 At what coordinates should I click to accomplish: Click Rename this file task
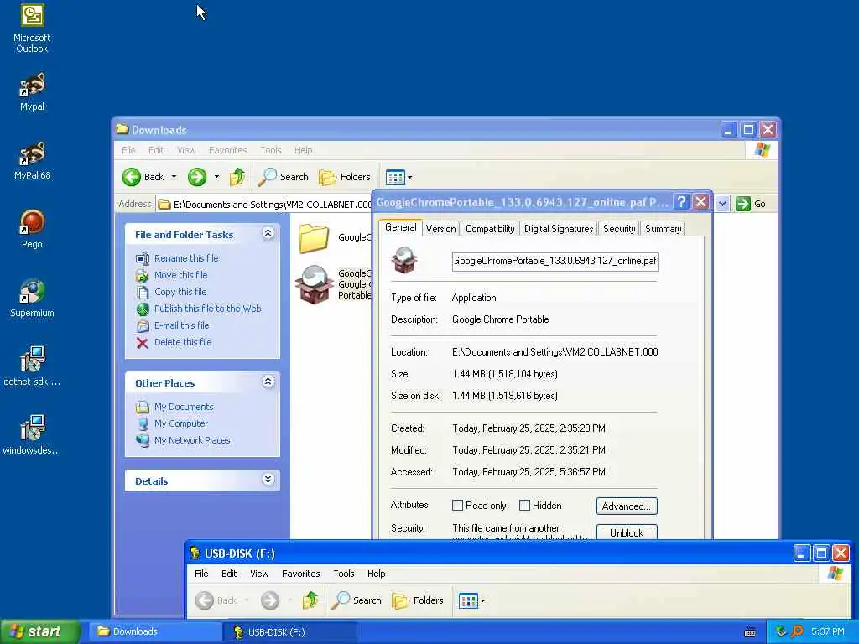tap(186, 258)
